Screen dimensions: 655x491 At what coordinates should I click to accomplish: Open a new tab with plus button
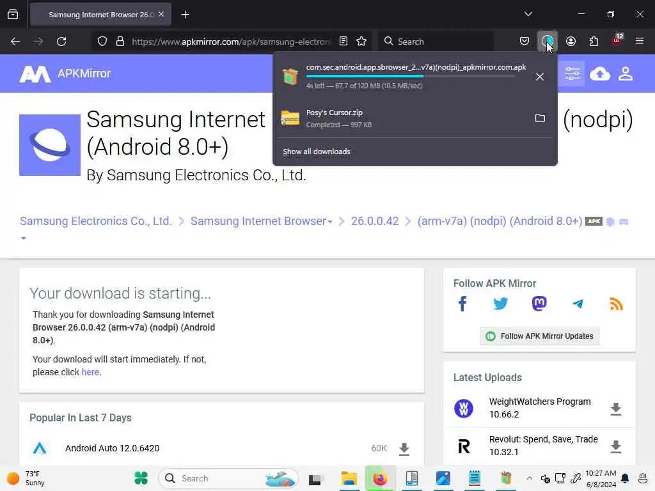pos(185,15)
